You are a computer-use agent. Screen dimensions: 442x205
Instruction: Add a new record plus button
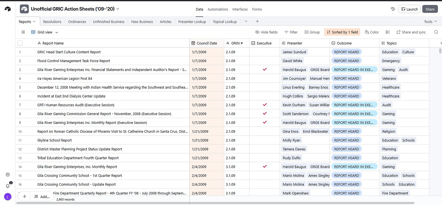(x=25, y=196)
